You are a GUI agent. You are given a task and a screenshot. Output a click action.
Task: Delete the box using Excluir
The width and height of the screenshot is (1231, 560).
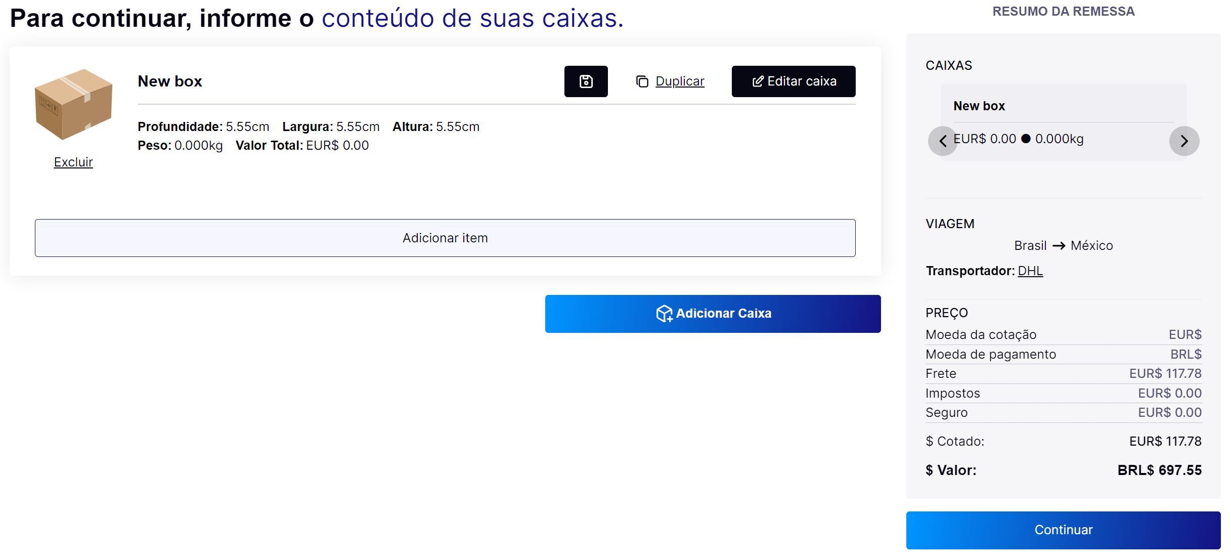pos(73,162)
